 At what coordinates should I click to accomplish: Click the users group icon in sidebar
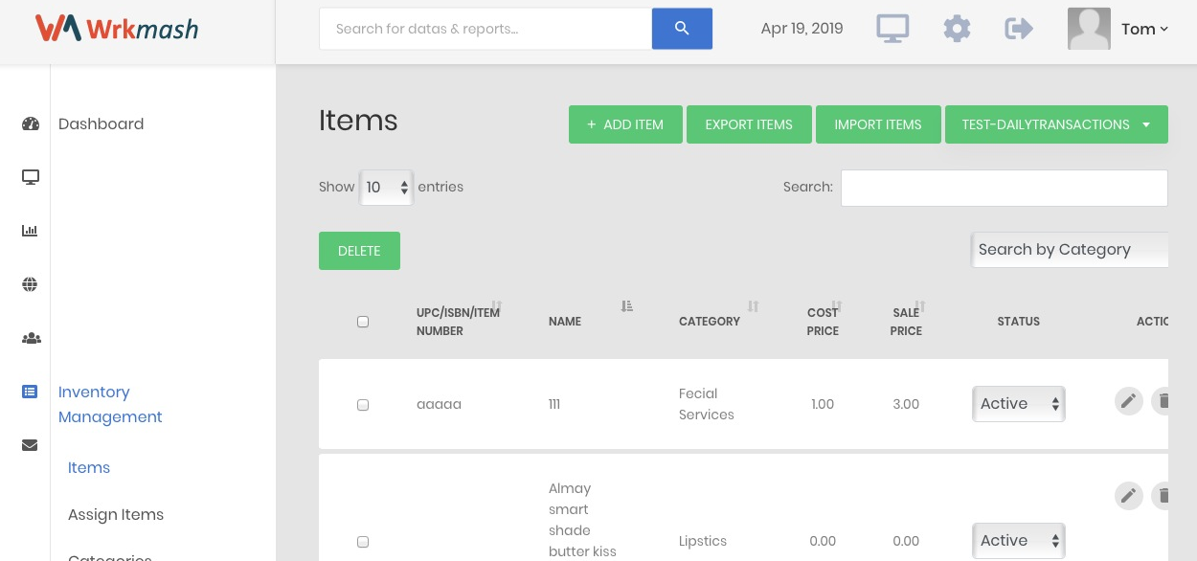click(x=31, y=338)
